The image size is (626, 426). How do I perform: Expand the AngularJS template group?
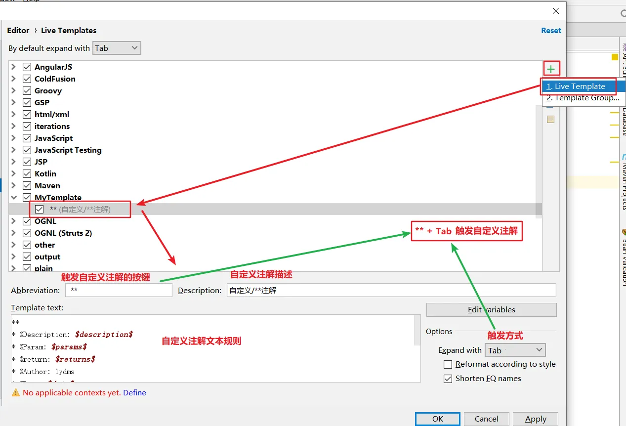14,67
